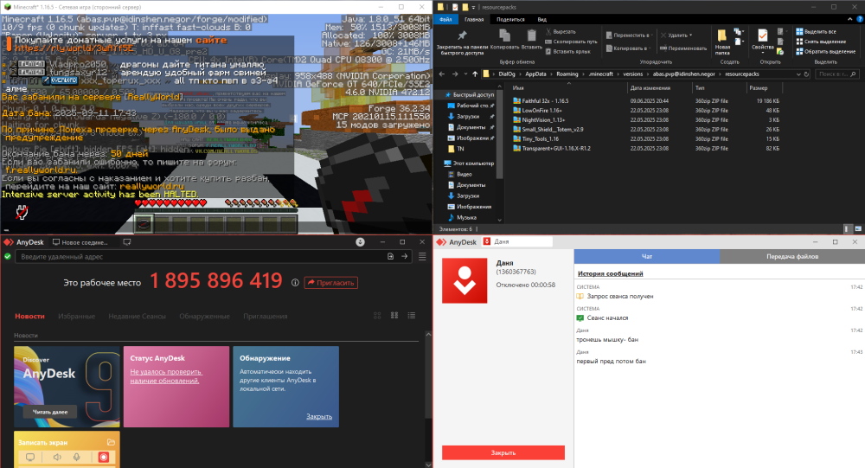Open recent locations dropdown in Explorer navigation
The height and width of the screenshot is (468, 865).
(x=465, y=74)
